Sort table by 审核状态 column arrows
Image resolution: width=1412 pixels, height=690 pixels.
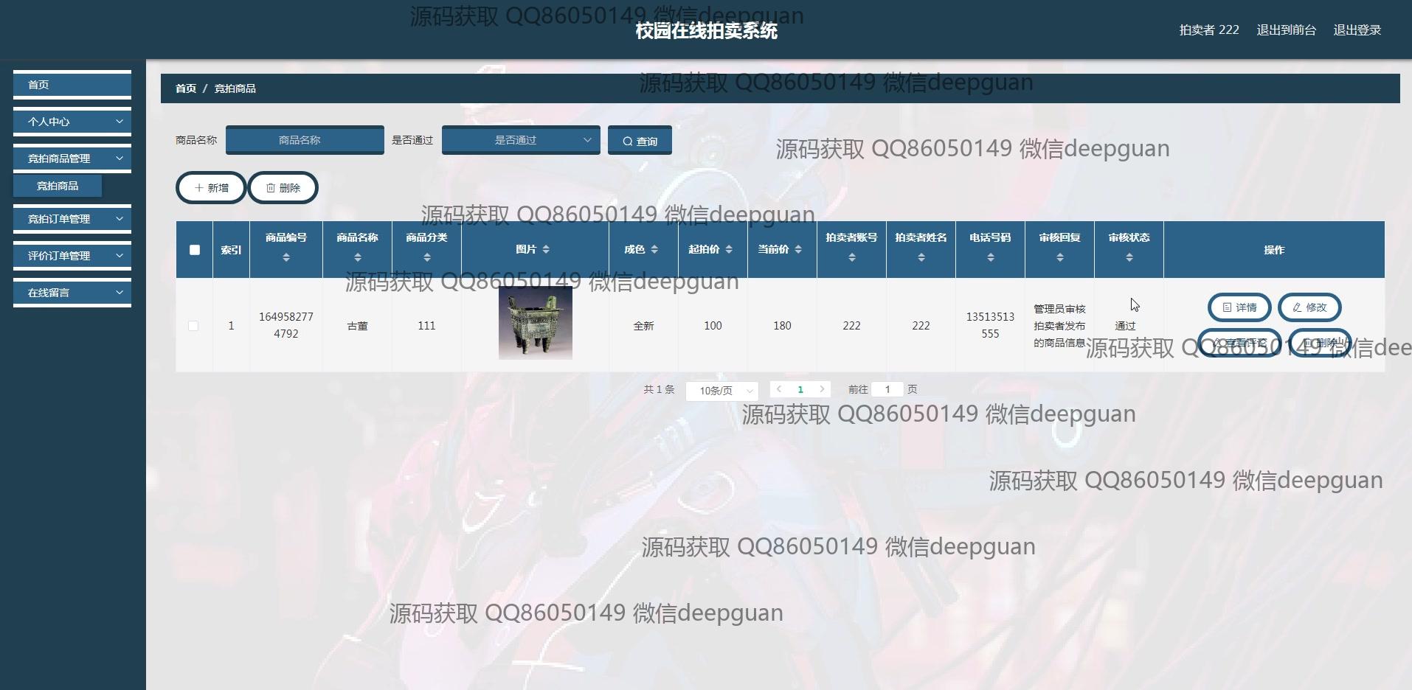1129,257
